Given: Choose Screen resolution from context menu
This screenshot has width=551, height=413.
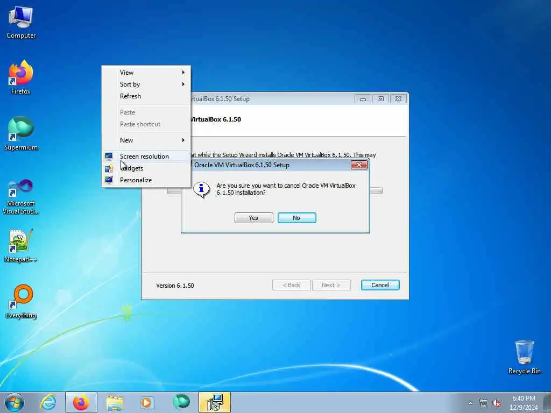Looking at the screenshot, I should click(146, 156).
